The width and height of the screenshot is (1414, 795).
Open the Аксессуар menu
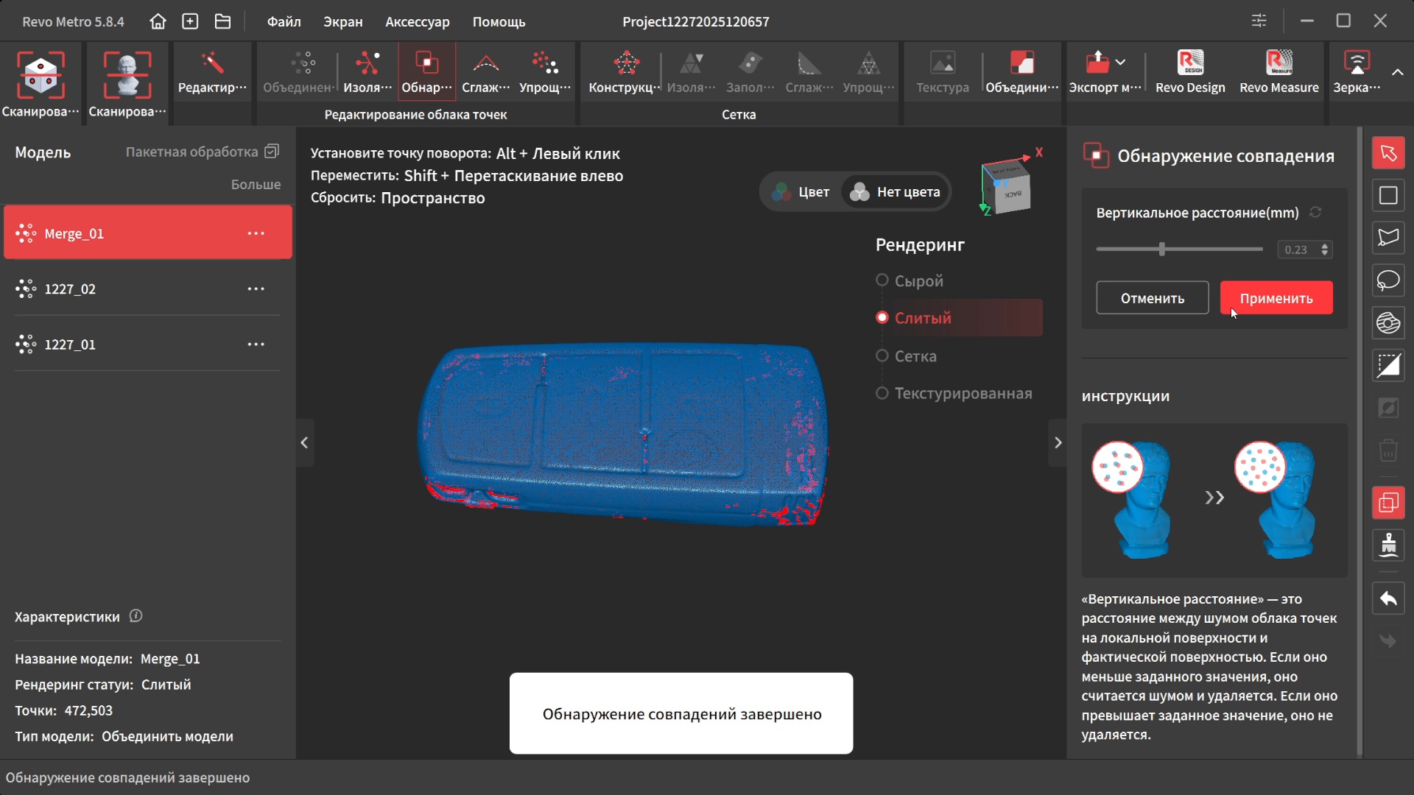[x=417, y=21]
